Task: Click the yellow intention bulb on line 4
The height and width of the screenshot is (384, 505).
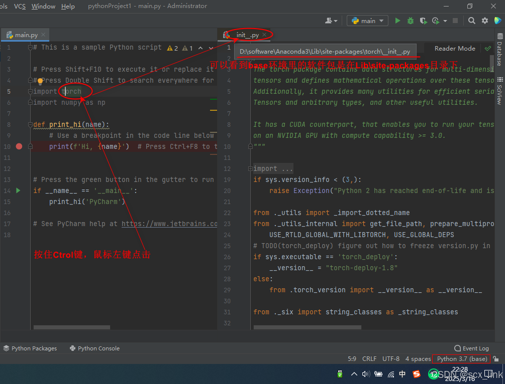Action: pyautogui.click(x=40, y=81)
